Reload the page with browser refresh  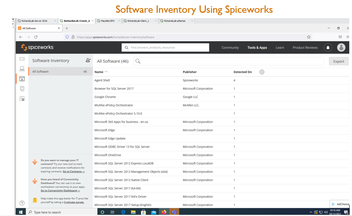(36, 37)
